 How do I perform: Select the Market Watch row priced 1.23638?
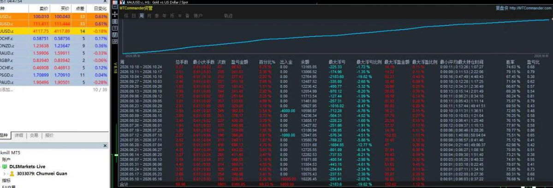[54, 46]
